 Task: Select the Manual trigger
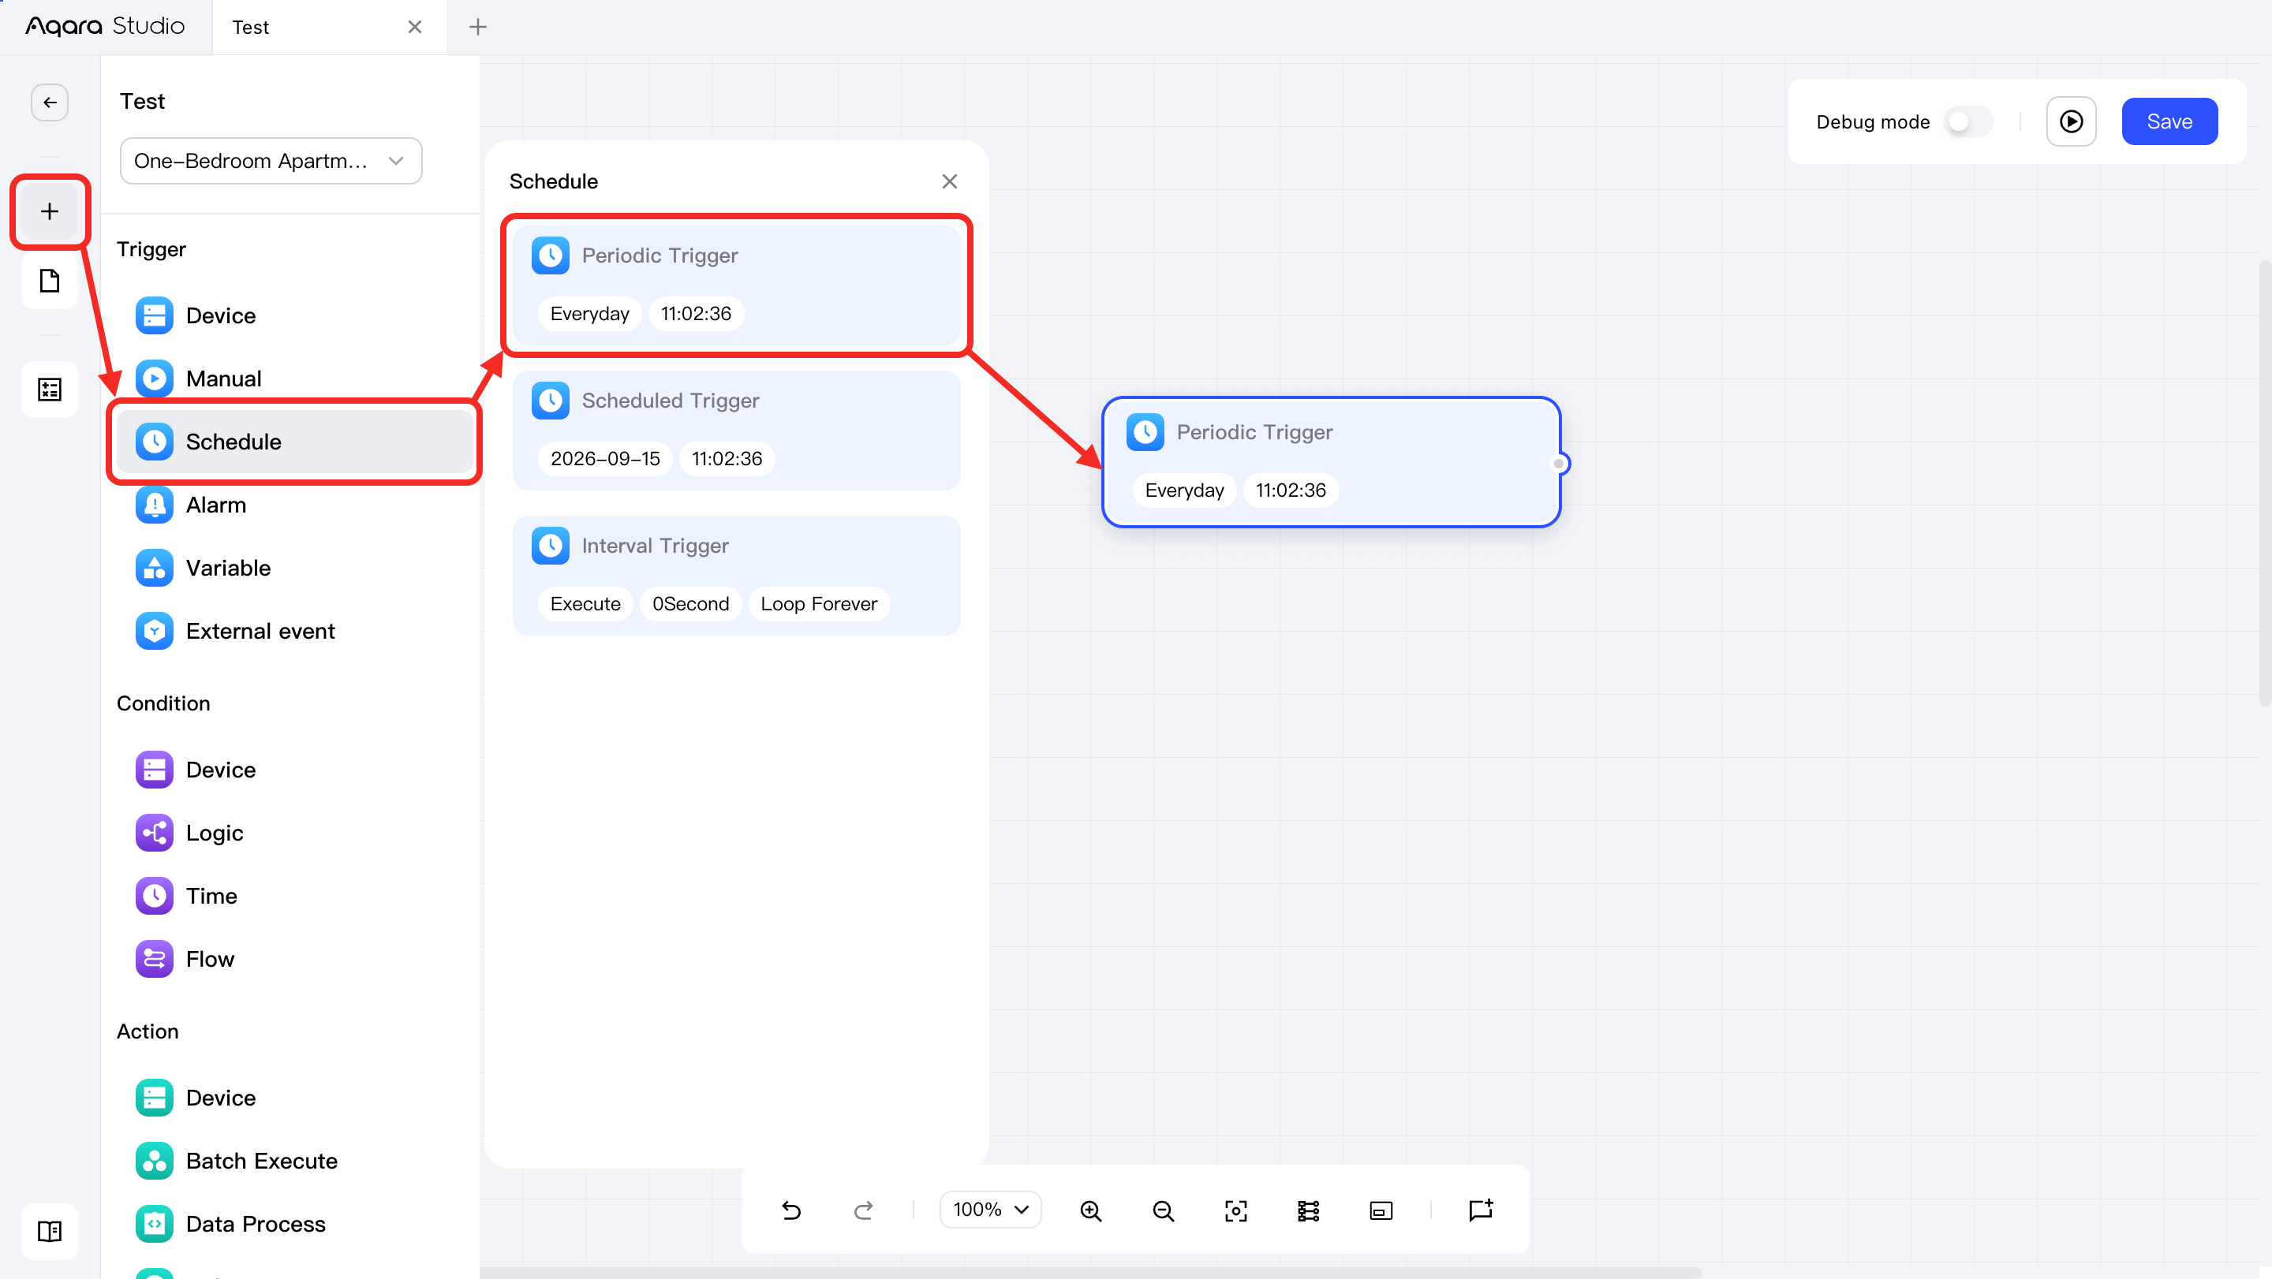294,378
